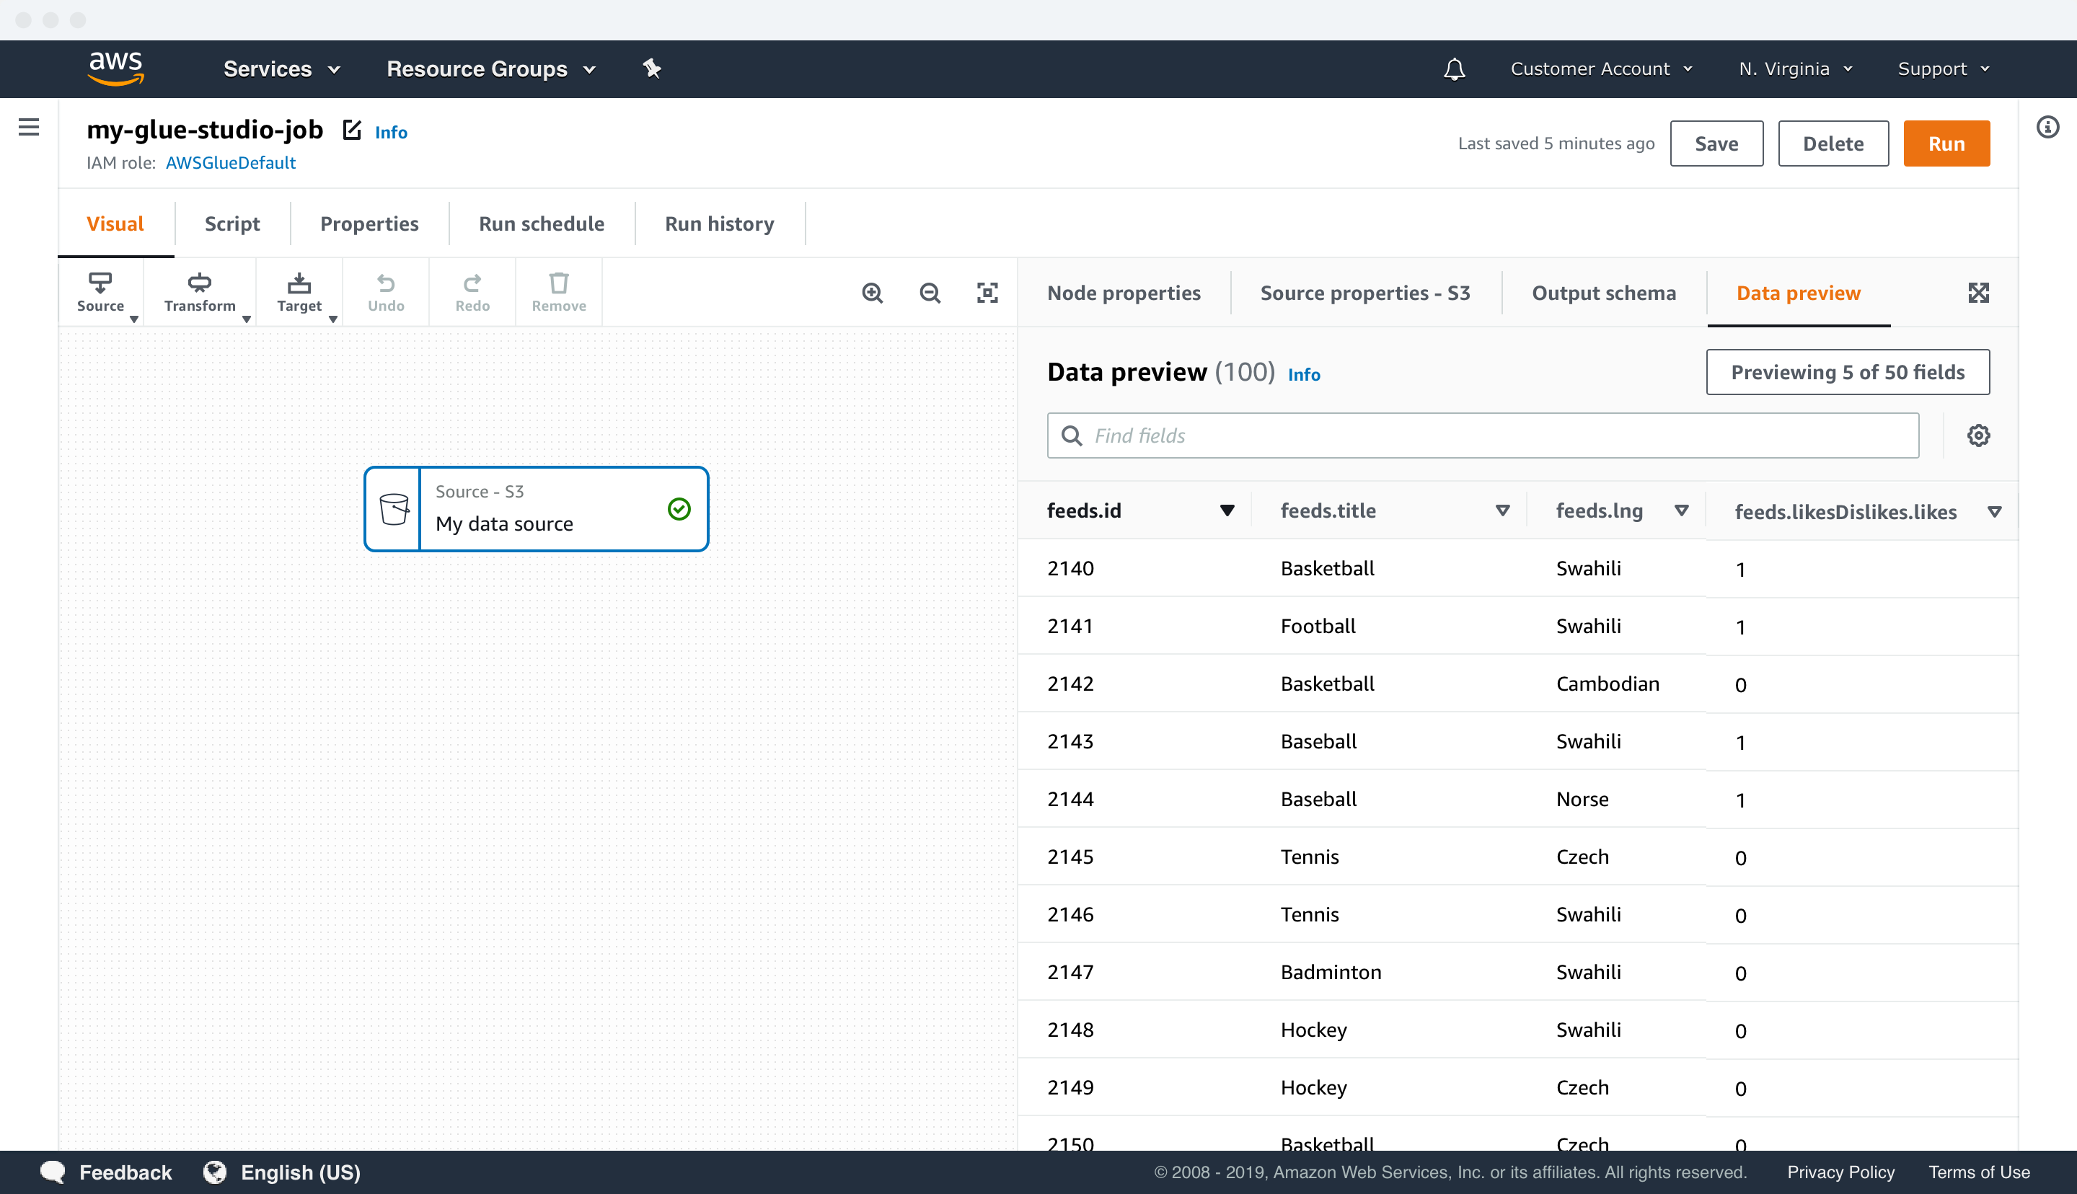Image resolution: width=2077 pixels, height=1194 pixels.
Task: Run the Glue job
Action: coord(1946,143)
